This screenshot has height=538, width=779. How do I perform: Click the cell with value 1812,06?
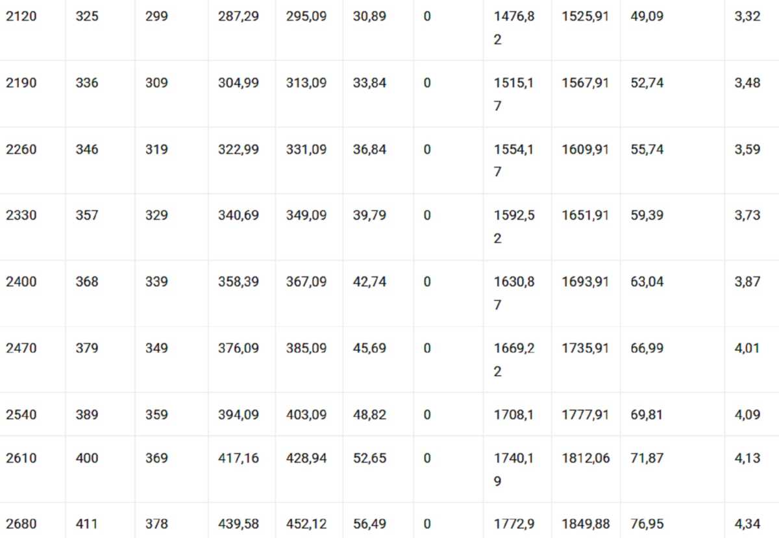click(586, 469)
